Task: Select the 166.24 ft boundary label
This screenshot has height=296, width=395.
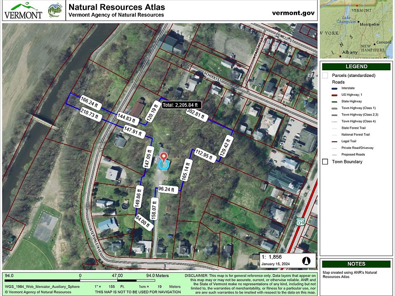Action: point(91,101)
